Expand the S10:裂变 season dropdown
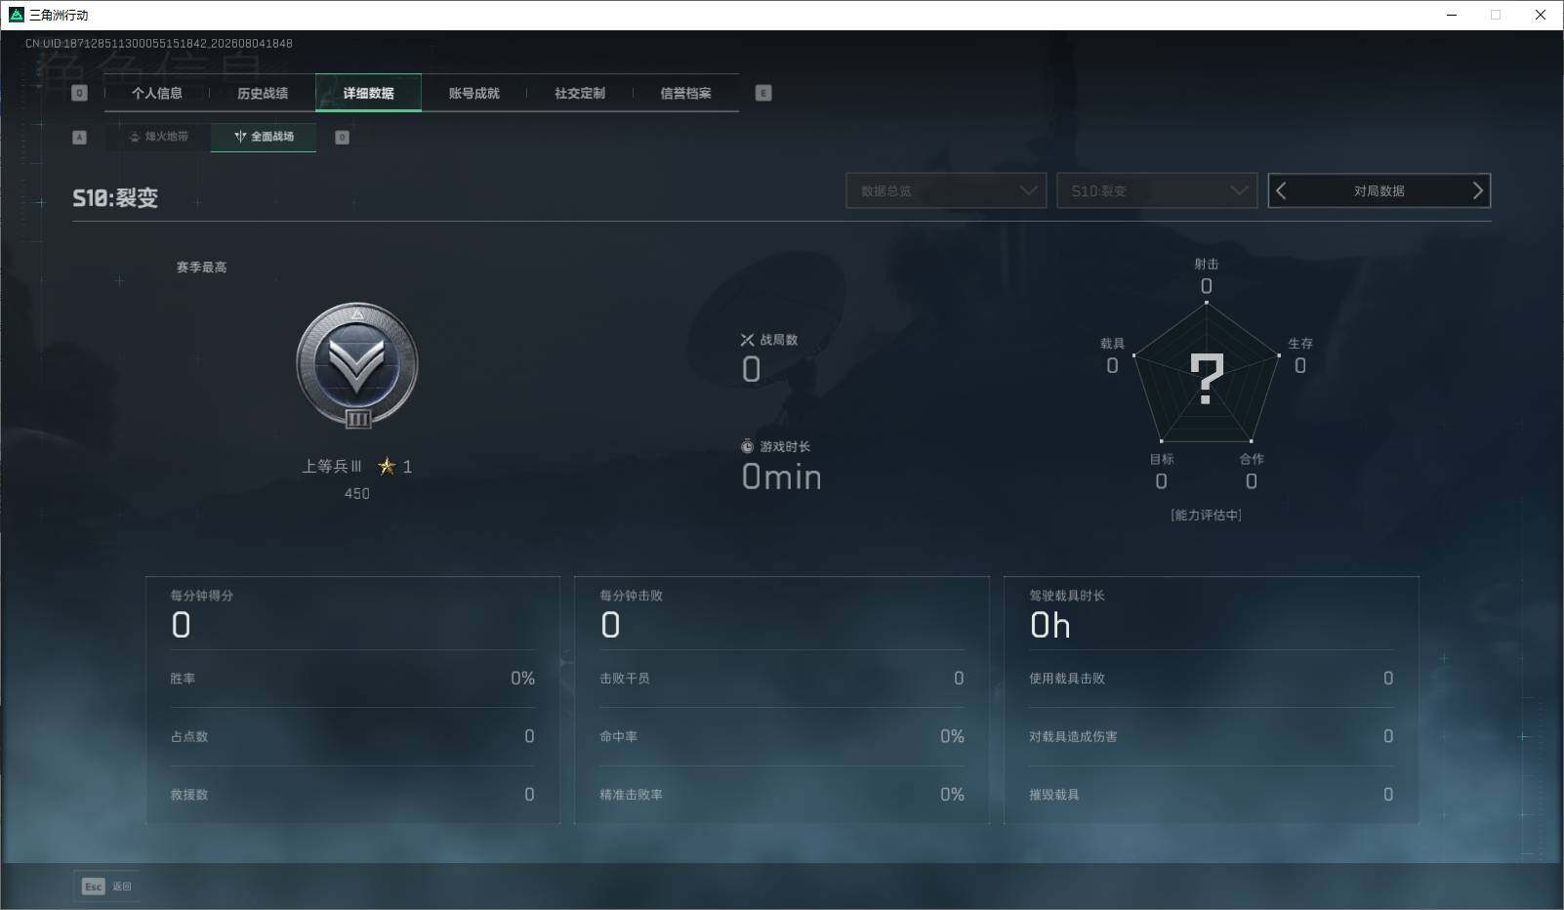This screenshot has width=1564, height=910. tap(1157, 190)
